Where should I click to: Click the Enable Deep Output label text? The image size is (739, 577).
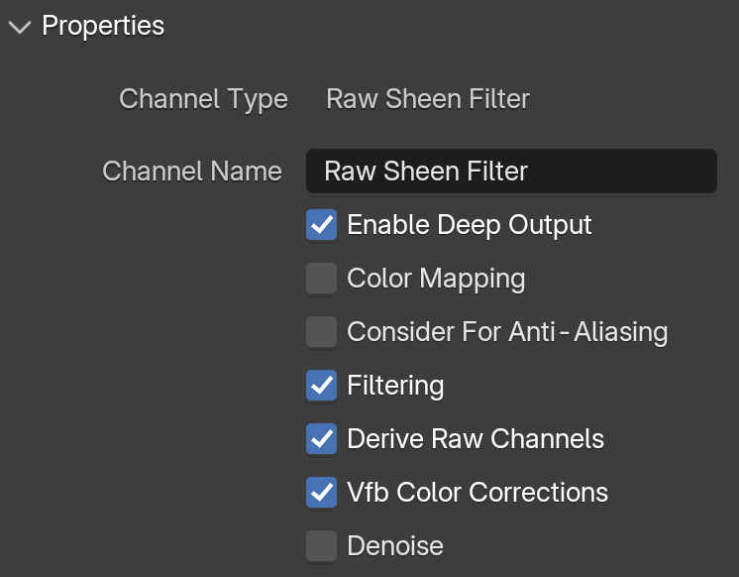[469, 225]
